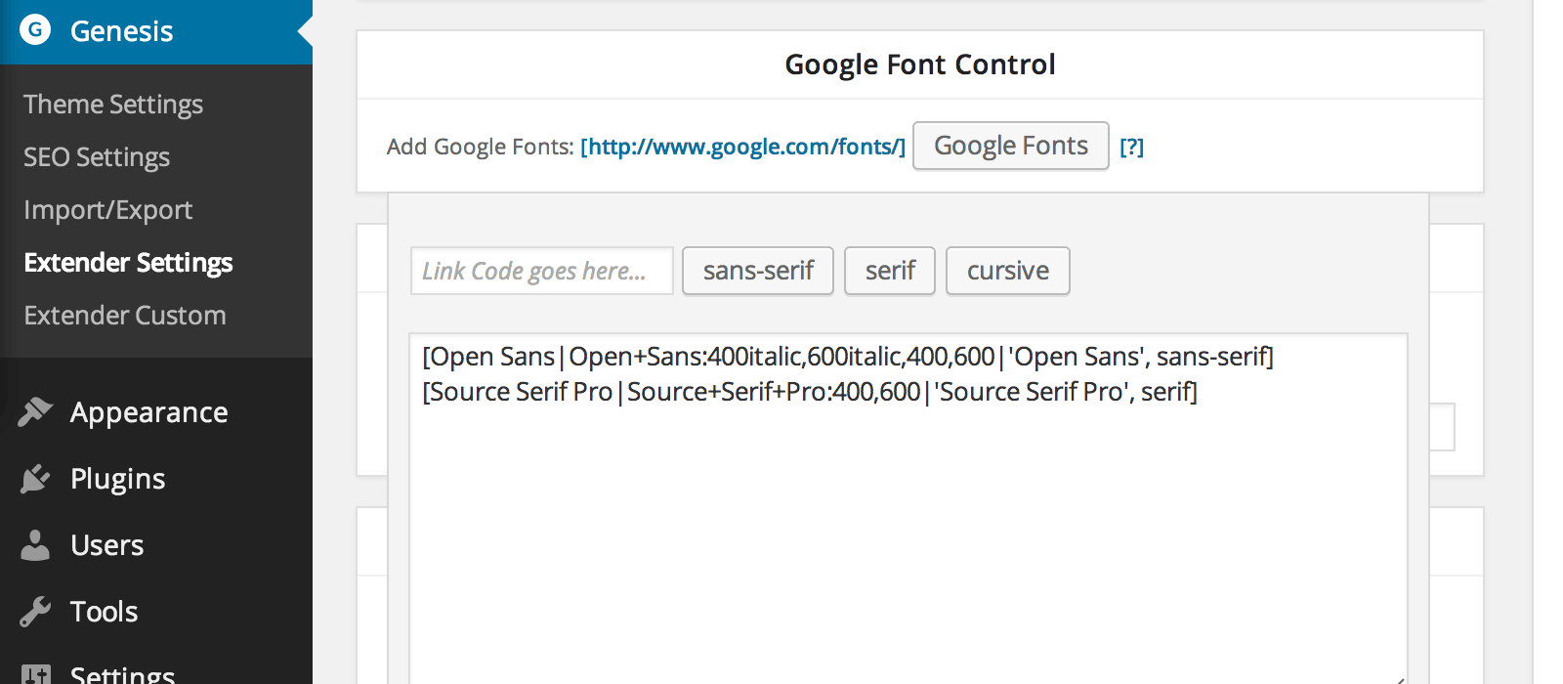This screenshot has width=1563, height=684.
Task: Open Theme Settings submenu
Action: click(x=113, y=104)
